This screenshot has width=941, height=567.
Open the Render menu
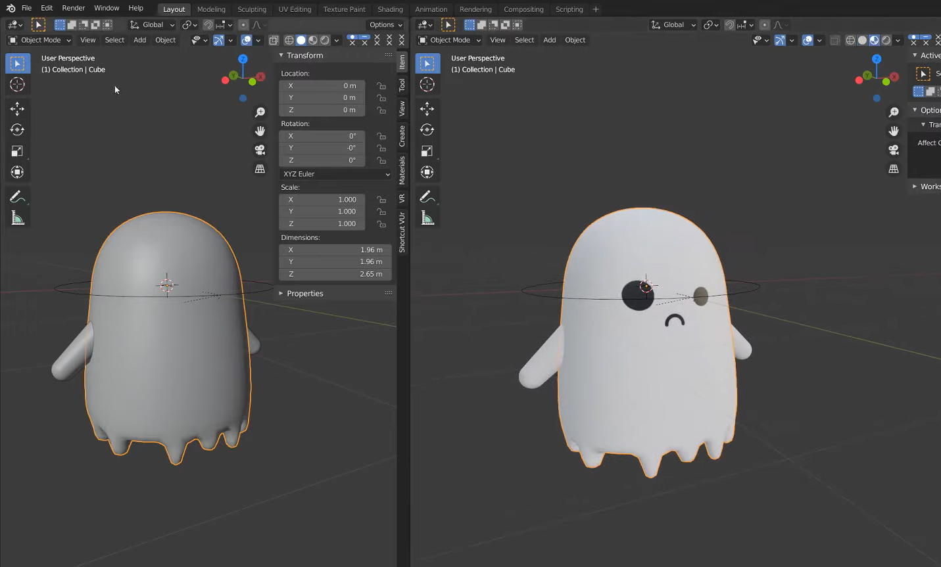74,8
